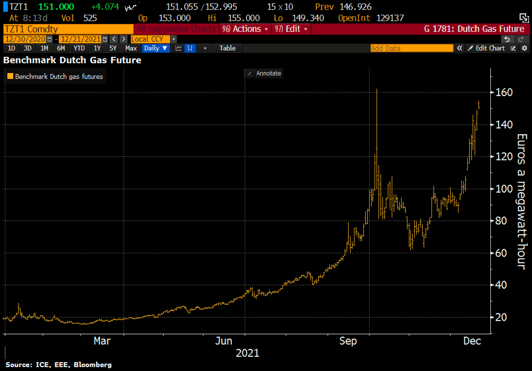Click the undo arrow icon
Image resolution: width=532 pixels, height=371 pixels.
tap(507, 39)
